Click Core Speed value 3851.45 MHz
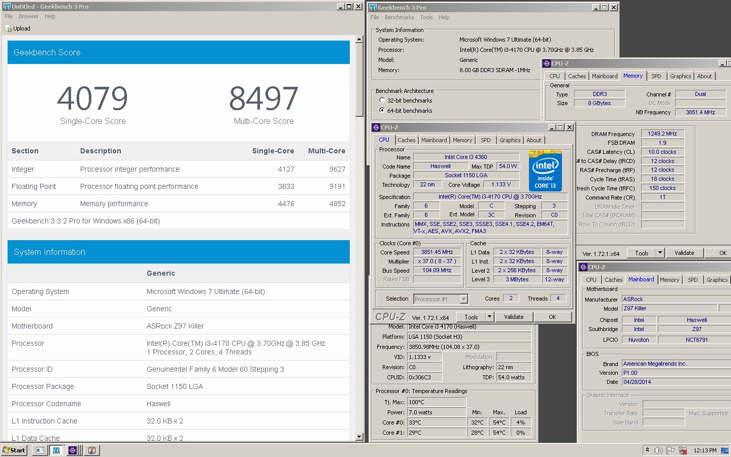Image resolution: width=731 pixels, height=457 pixels. [437, 252]
